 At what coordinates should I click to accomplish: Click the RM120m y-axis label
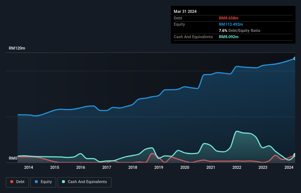17,48
